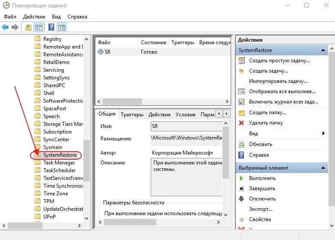
Task: Click the Back arrow toolbar icon
Action: click(x=5, y=27)
